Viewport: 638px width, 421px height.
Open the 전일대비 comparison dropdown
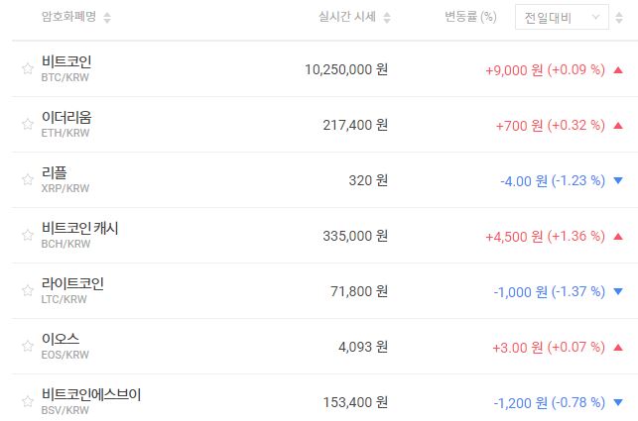click(561, 17)
